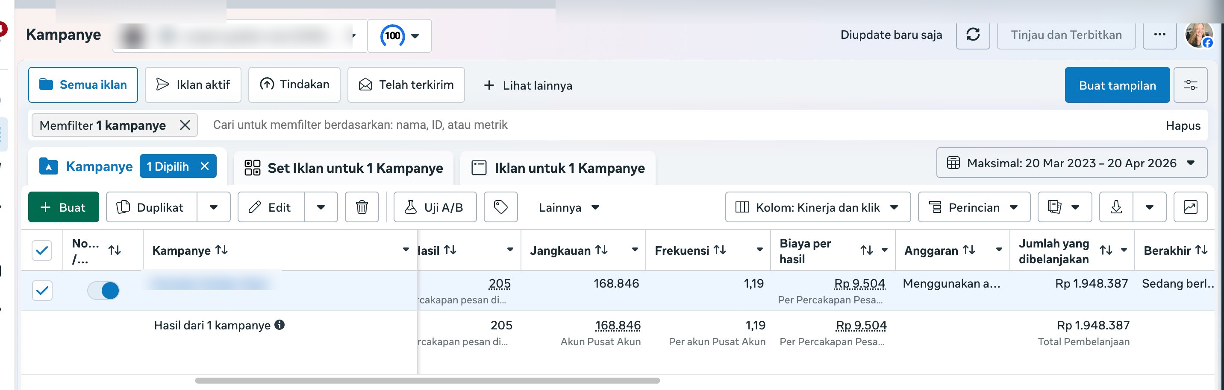Export data with download icon
Viewport: 1224px width, 390px height.
click(1116, 207)
